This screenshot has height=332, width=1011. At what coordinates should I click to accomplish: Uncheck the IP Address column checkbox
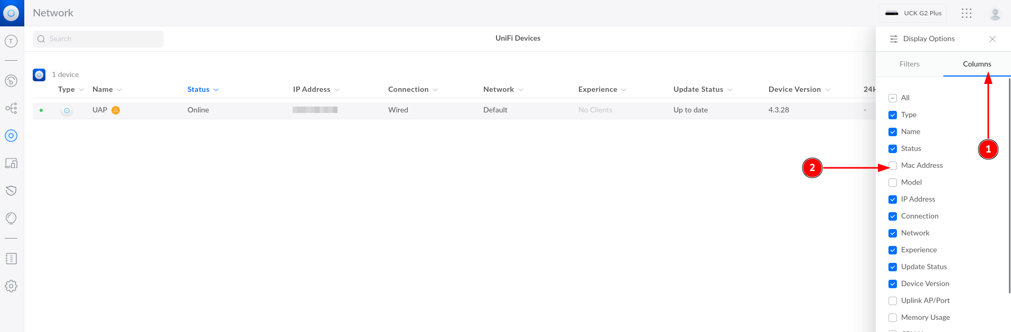pyautogui.click(x=893, y=200)
